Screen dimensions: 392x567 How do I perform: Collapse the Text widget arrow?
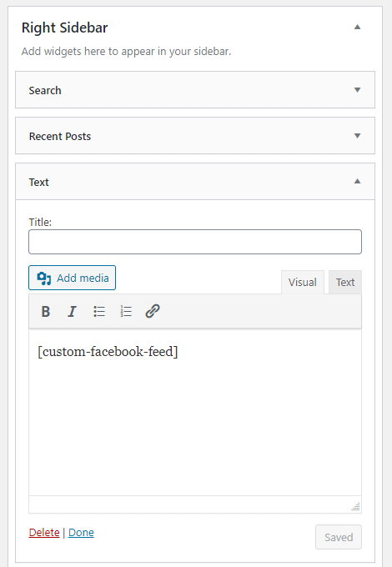357,182
